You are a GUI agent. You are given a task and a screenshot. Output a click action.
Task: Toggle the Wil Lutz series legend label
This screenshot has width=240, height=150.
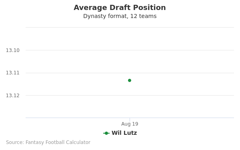(124, 133)
